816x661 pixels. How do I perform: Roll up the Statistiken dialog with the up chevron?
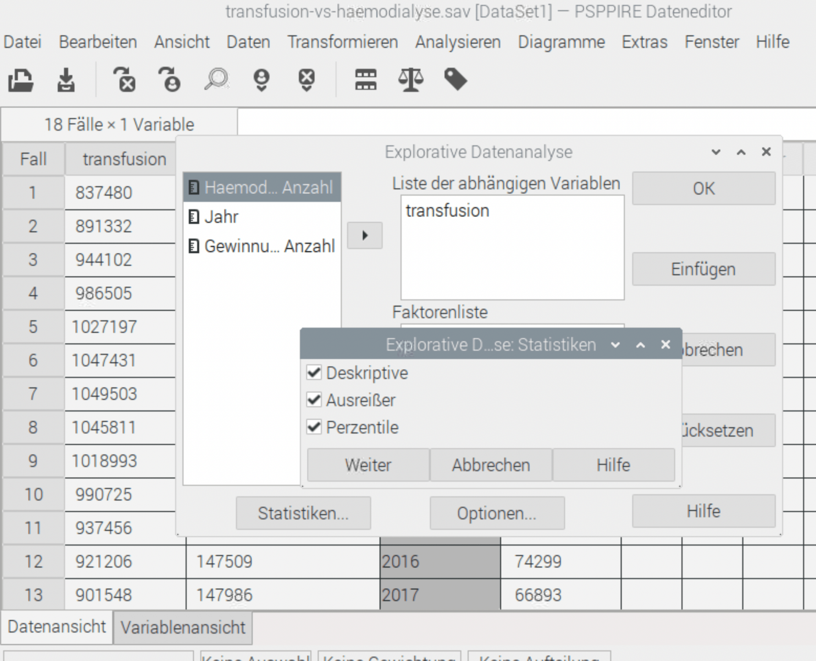click(640, 345)
